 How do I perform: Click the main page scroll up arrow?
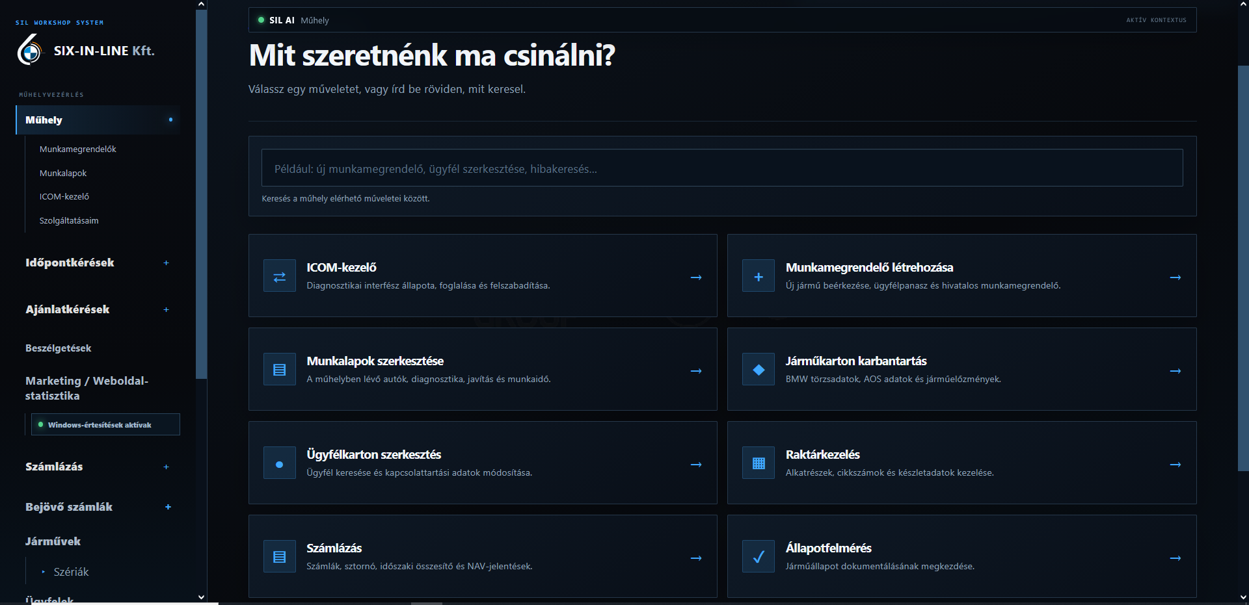pos(1243,4)
